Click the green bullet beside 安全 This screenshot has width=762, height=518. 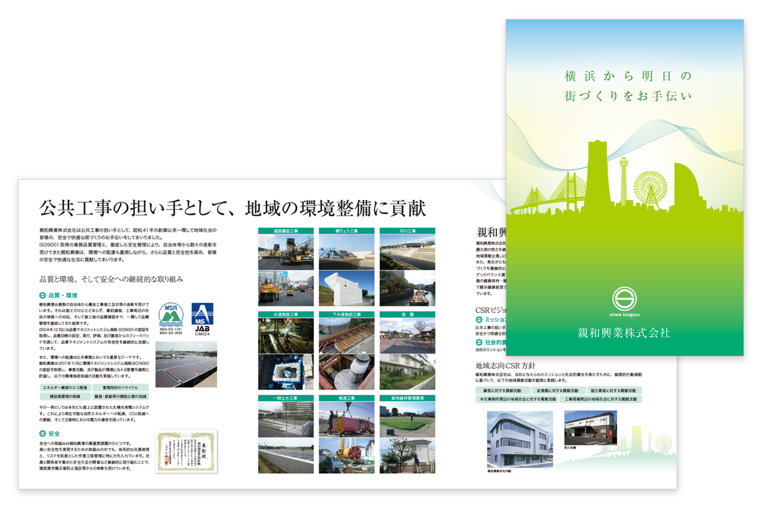pos(42,433)
